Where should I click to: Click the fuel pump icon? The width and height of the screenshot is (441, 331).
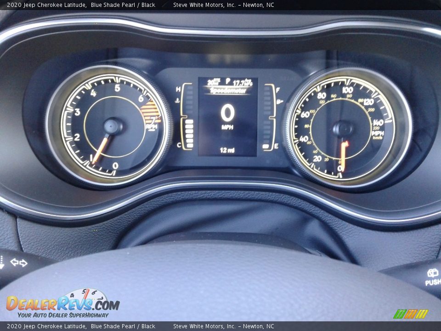pyautogui.click(x=280, y=102)
